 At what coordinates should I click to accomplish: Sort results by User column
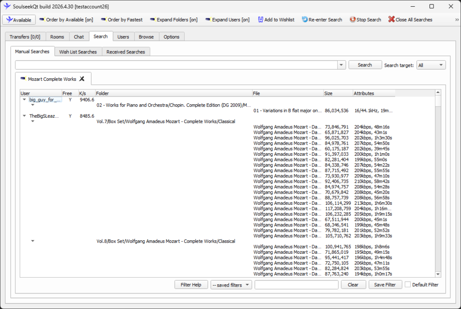point(41,93)
